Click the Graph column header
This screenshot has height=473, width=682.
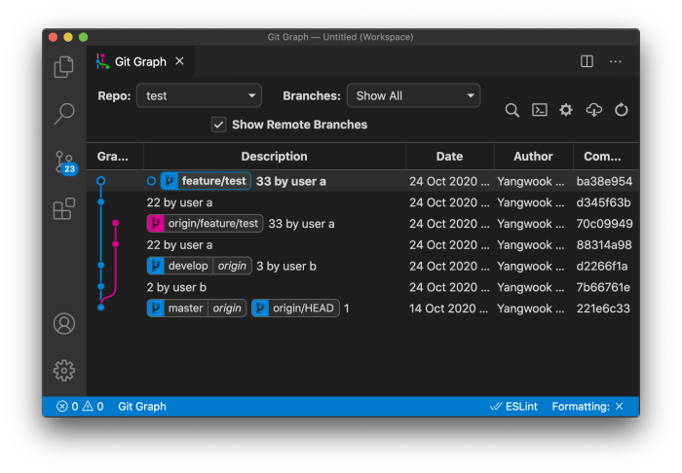(113, 157)
